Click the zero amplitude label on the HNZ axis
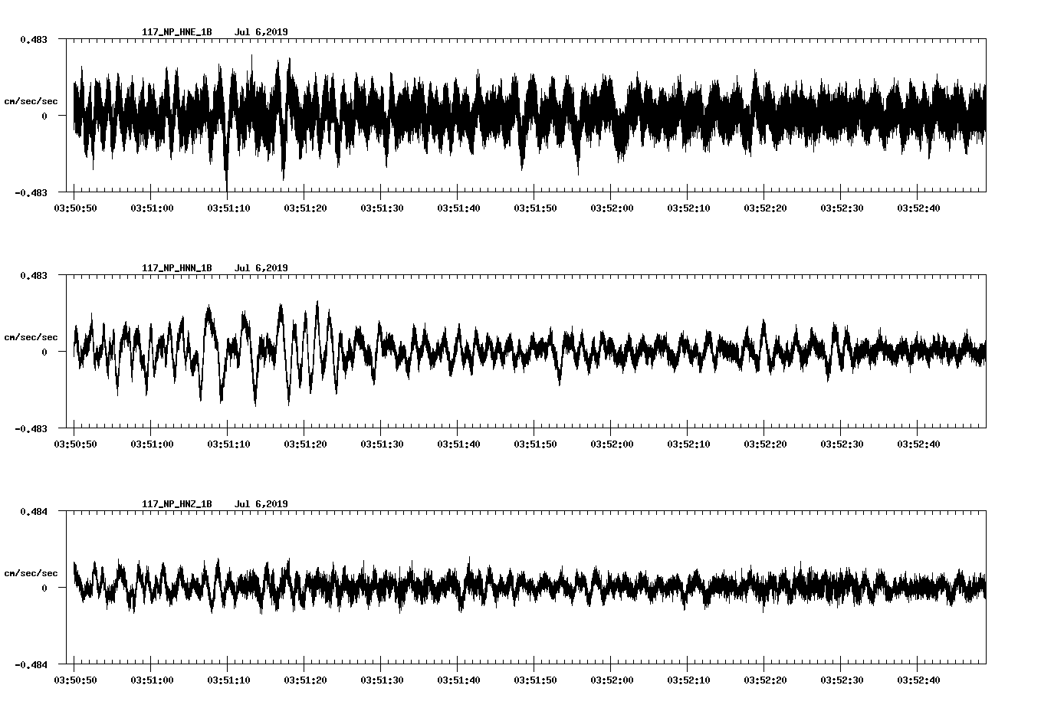 44,588
